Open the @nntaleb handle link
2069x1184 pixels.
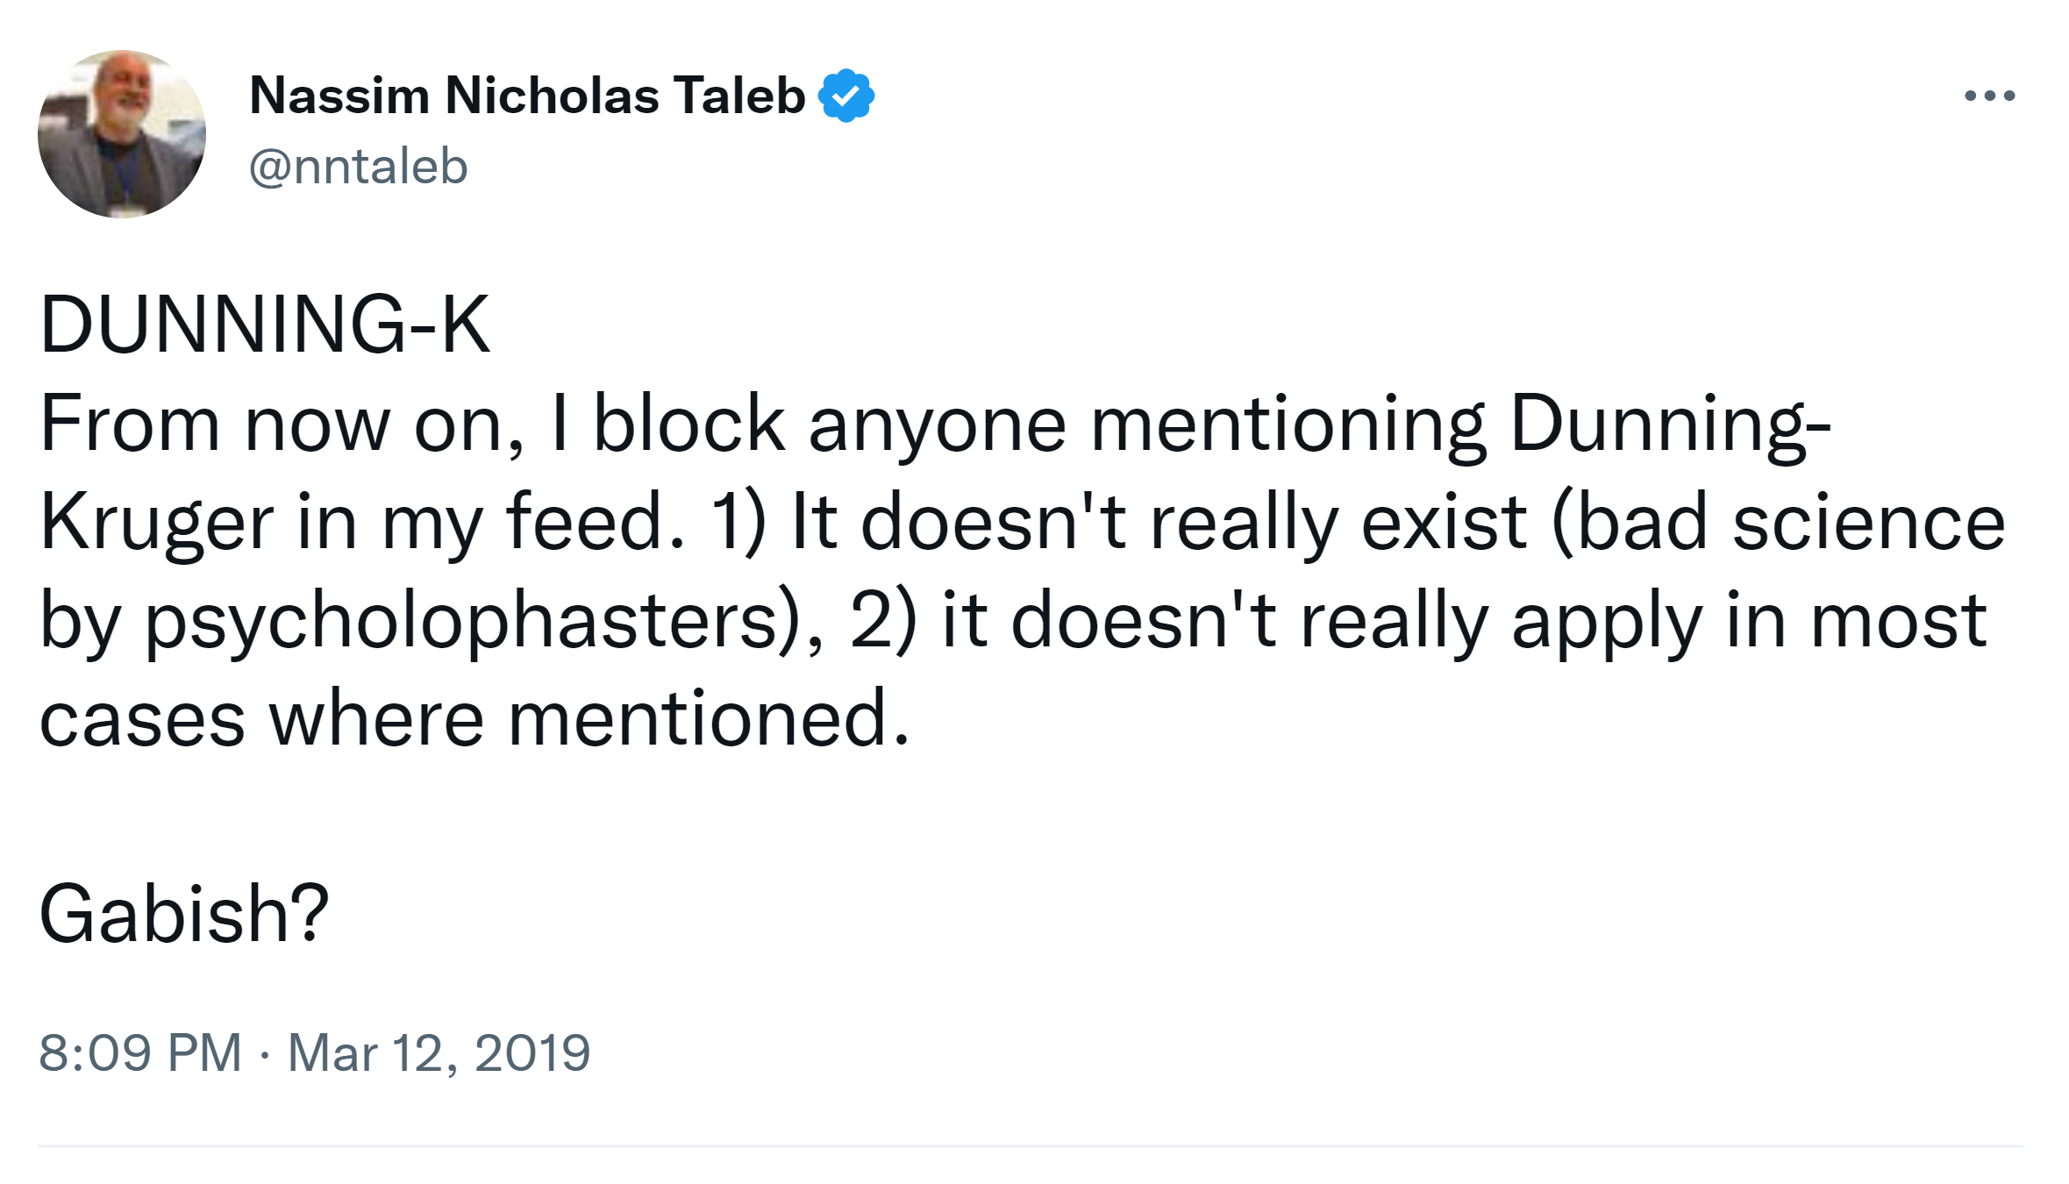click(x=358, y=166)
